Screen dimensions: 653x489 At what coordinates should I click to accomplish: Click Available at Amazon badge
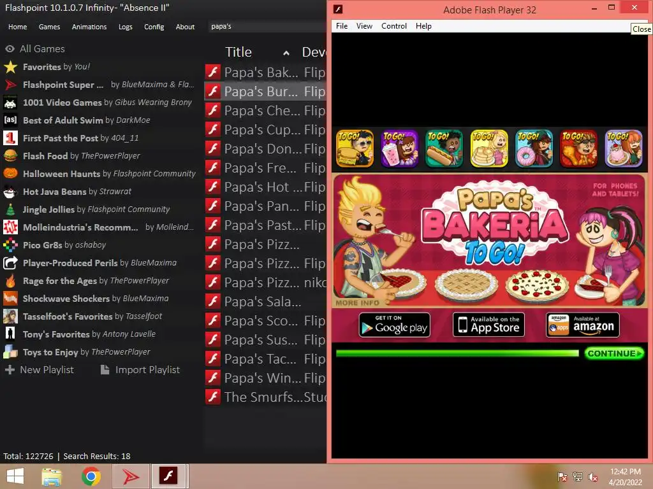[583, 325]
